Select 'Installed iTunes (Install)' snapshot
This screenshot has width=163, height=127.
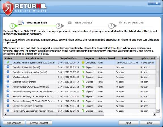point(24,82)
